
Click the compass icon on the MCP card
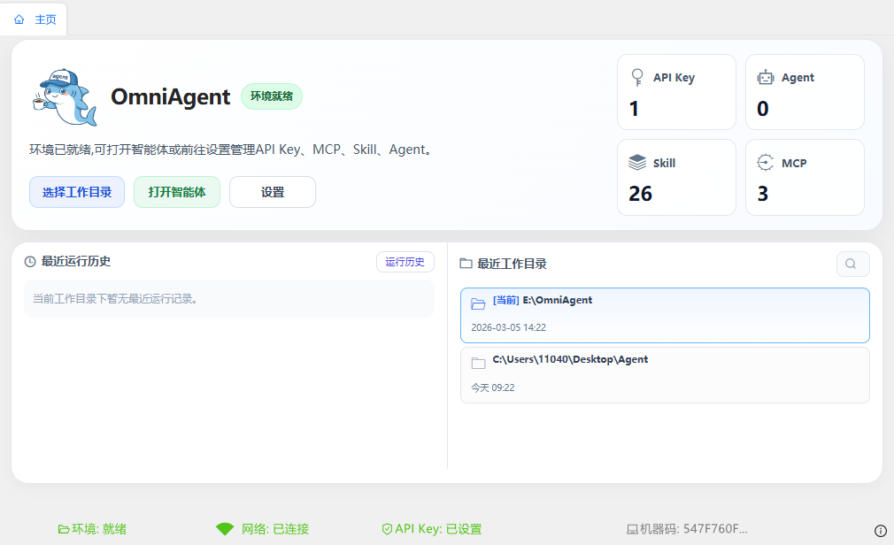tap(765, 163)
